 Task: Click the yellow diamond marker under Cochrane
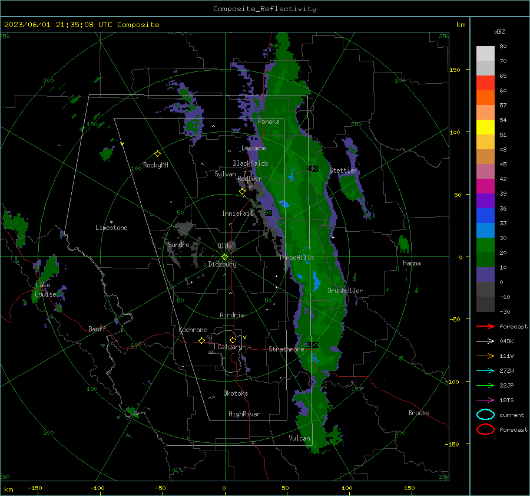coord(201,340)
